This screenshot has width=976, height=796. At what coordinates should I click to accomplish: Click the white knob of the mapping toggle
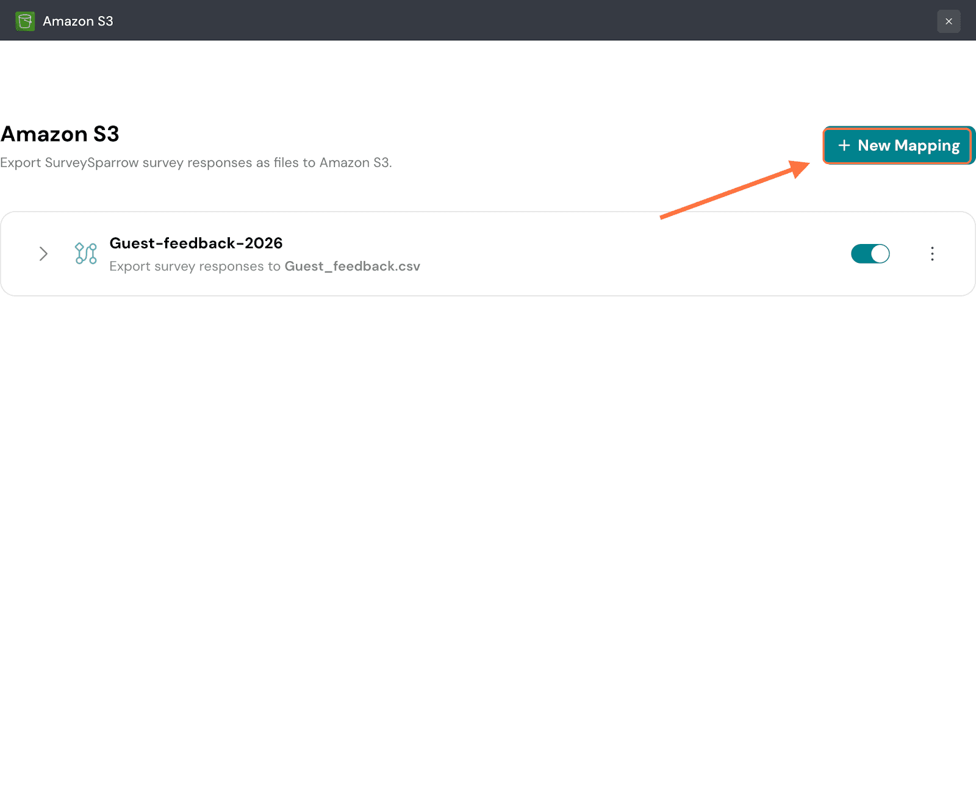coord(880,254)
